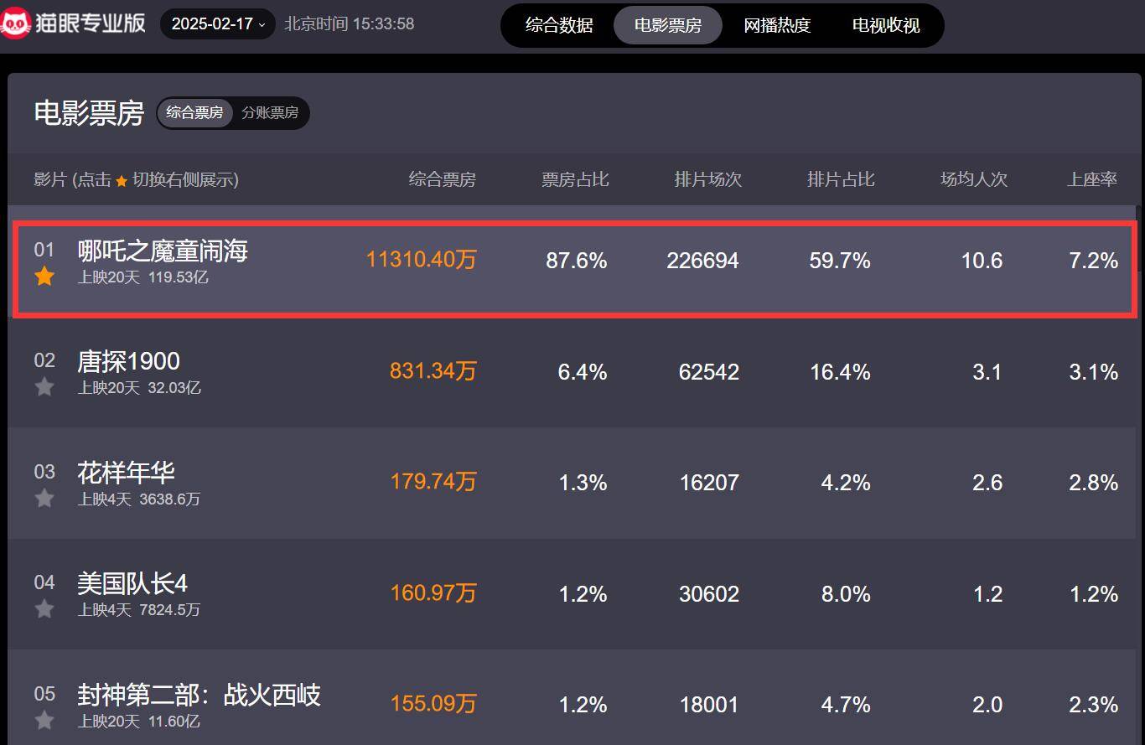Open the movie 哪吒之魔童闹海
1145x745 pixels.
tap(163, 251)
